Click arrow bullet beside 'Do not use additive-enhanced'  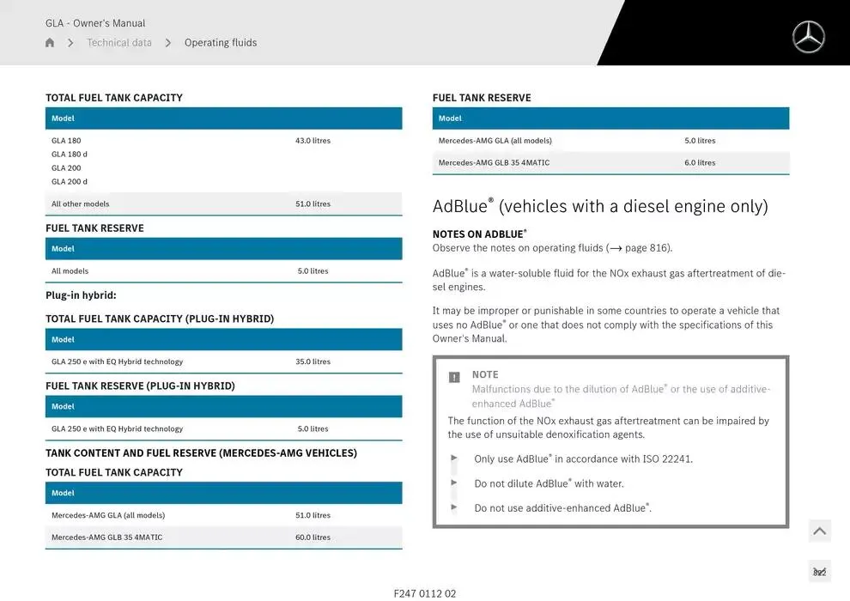pos(454,507)
